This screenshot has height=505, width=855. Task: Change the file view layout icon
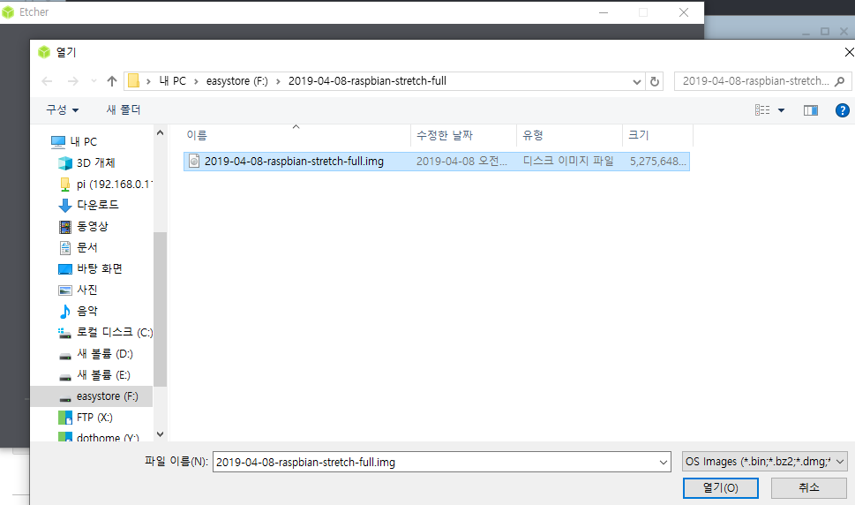[x=762, y=110]
